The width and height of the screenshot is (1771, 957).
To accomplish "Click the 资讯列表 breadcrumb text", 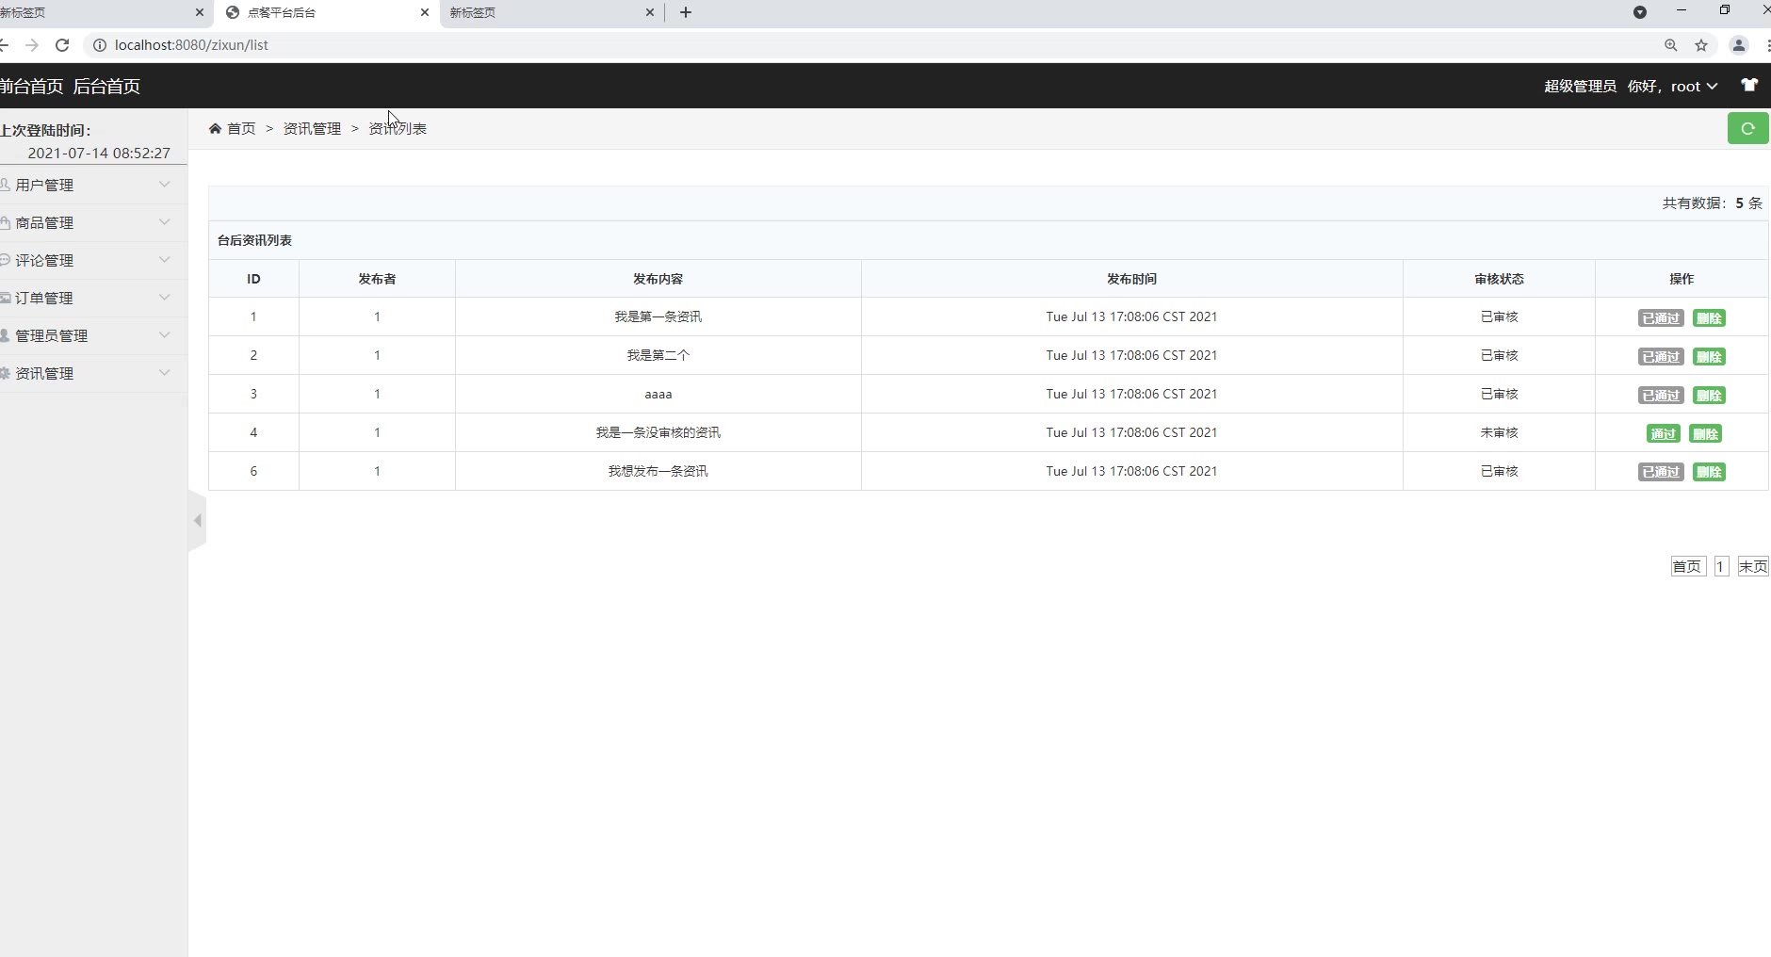I will point(398,128).
